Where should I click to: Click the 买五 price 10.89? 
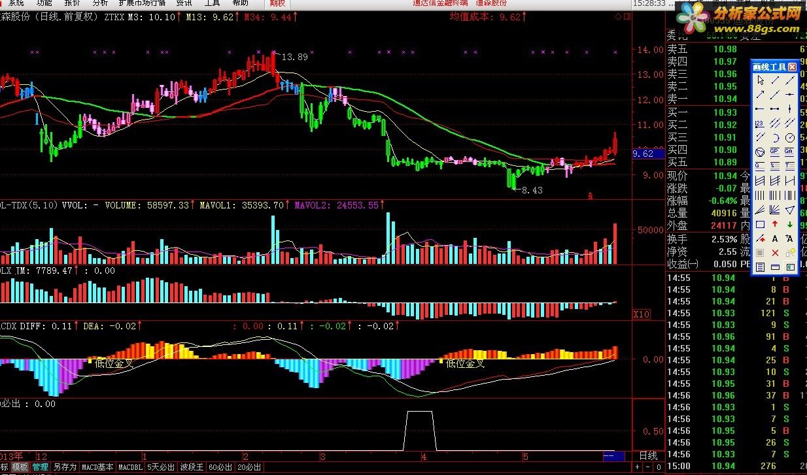(x=725, y=162)
